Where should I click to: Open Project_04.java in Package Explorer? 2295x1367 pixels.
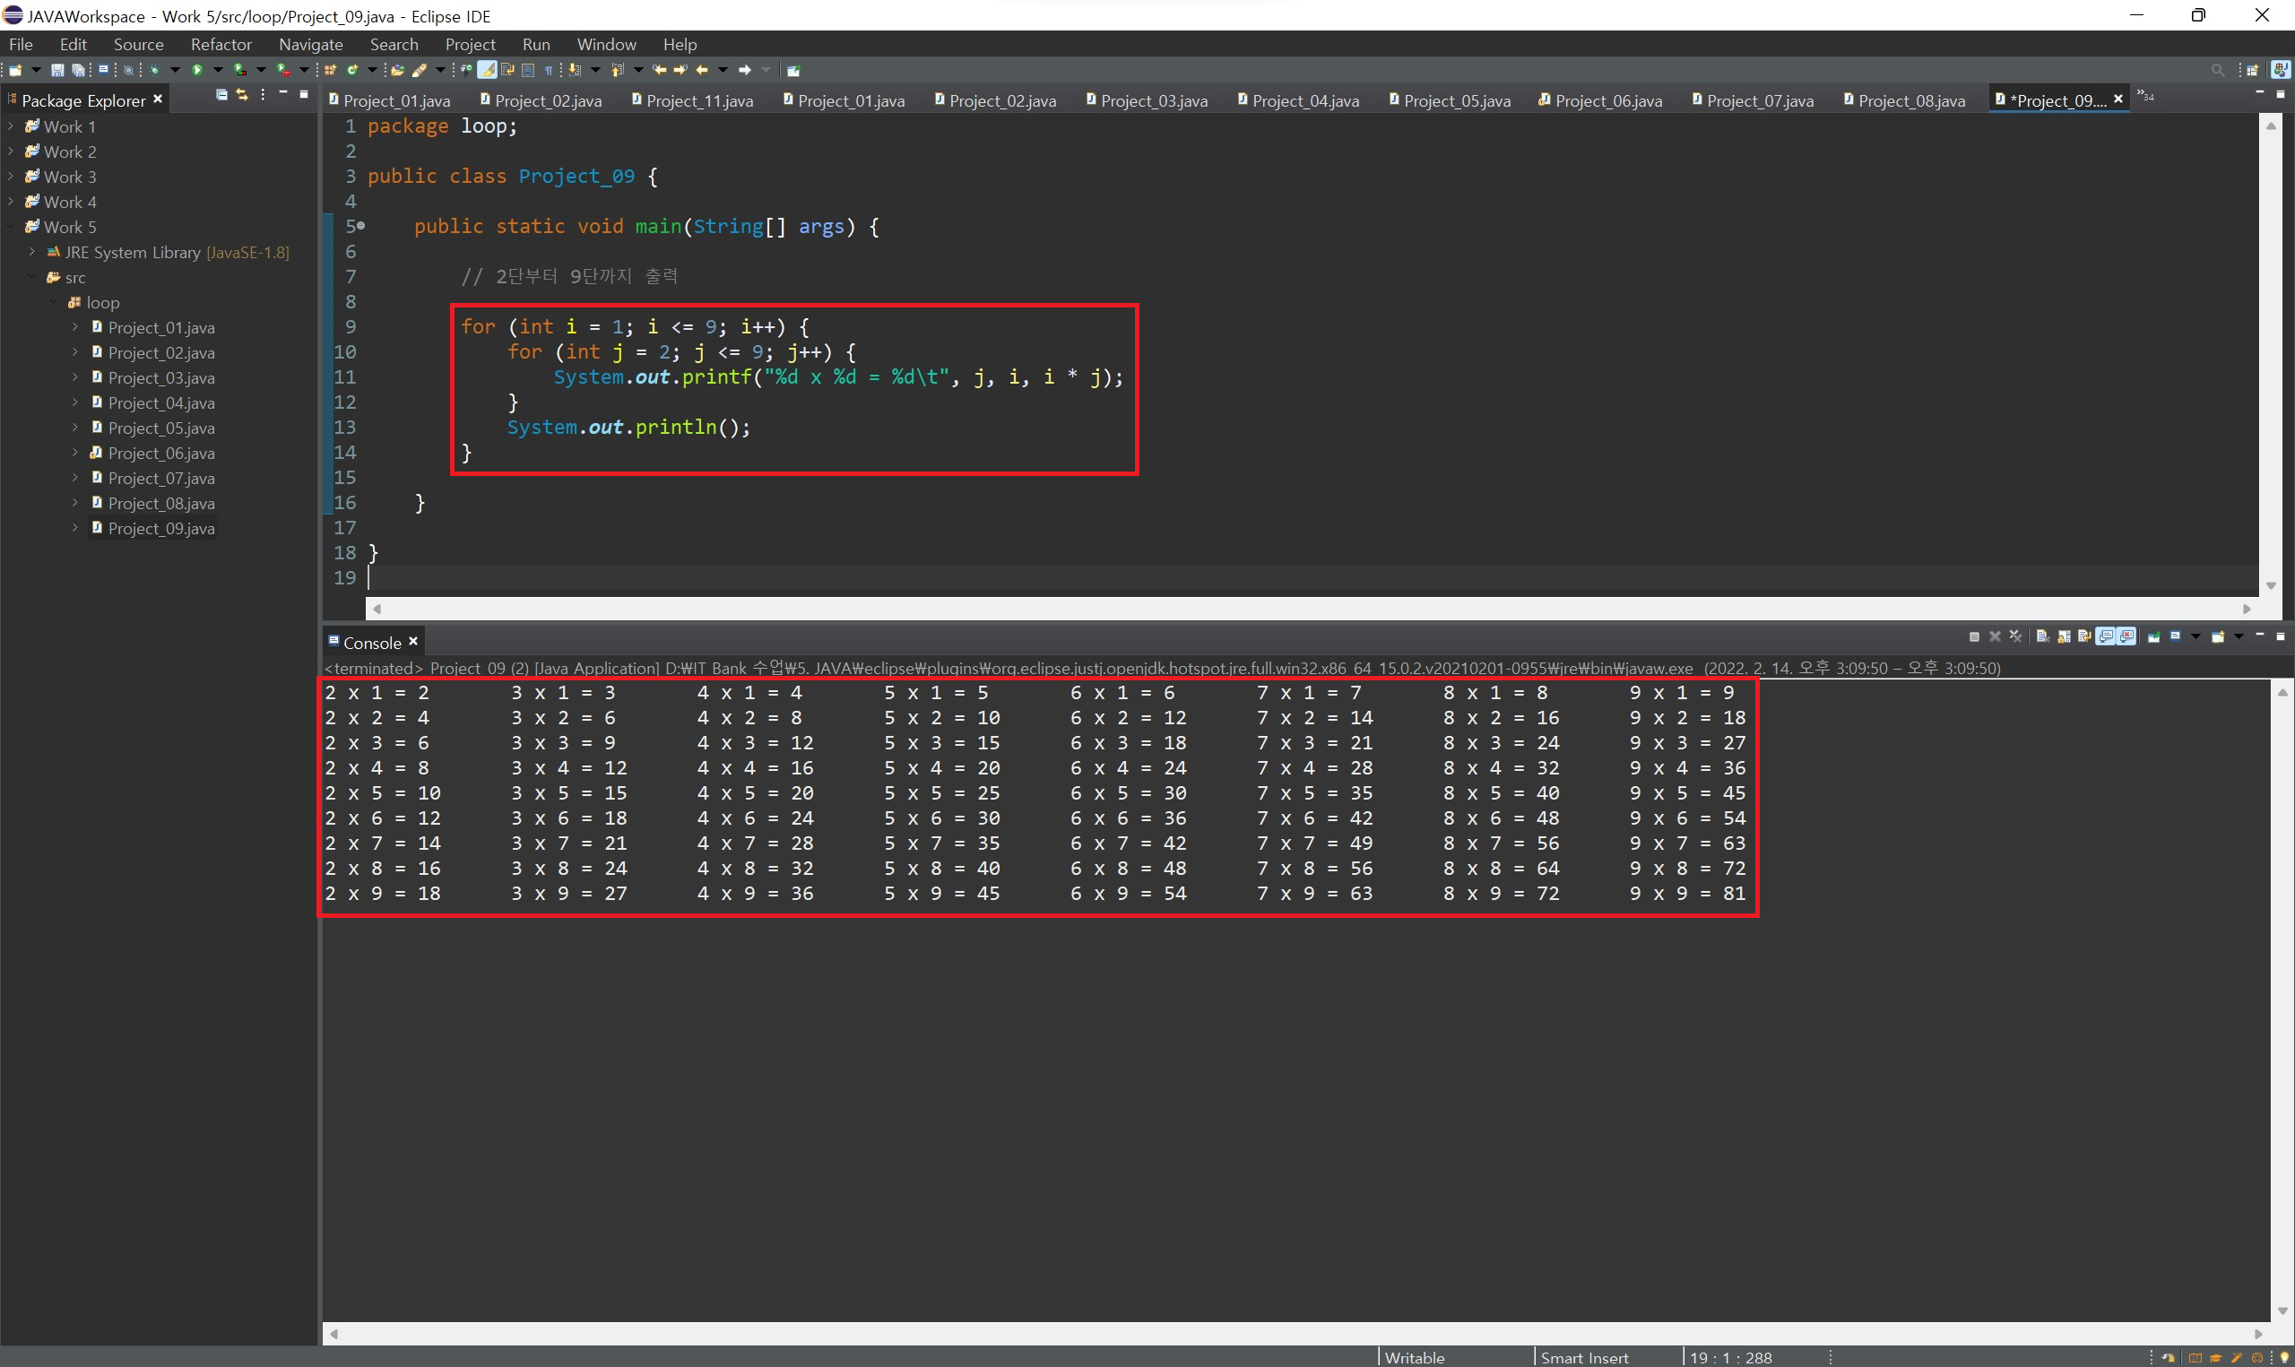pyautogui.click(x=161, y=402)
